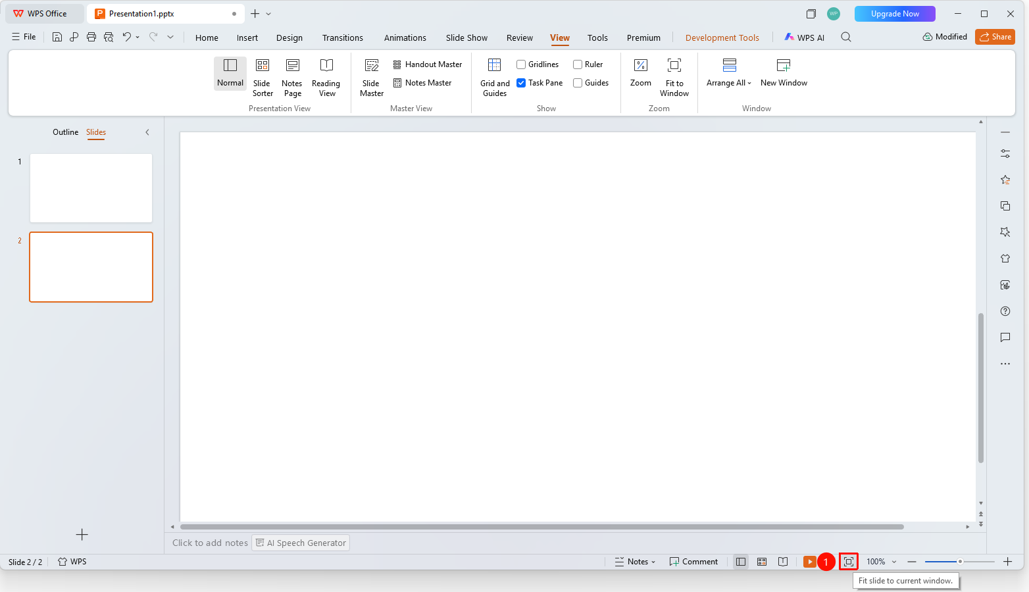Open the search magnifier icon
1029x592 pixels.
[846, 37]
